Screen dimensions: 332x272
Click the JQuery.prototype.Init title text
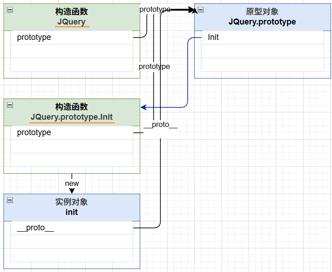[x=72, y=117]
